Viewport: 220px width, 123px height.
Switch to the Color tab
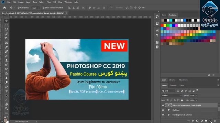click(x=164, y=15)
